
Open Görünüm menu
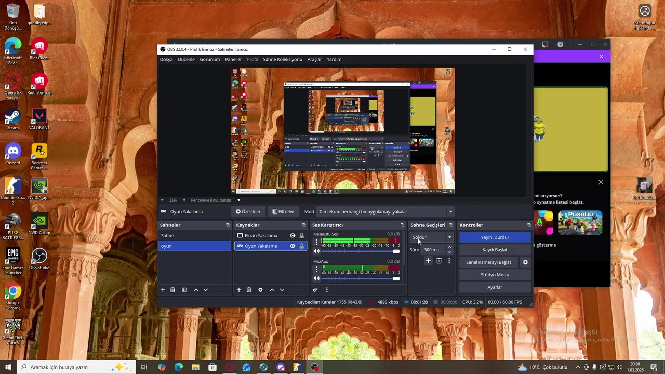[210, 59]
